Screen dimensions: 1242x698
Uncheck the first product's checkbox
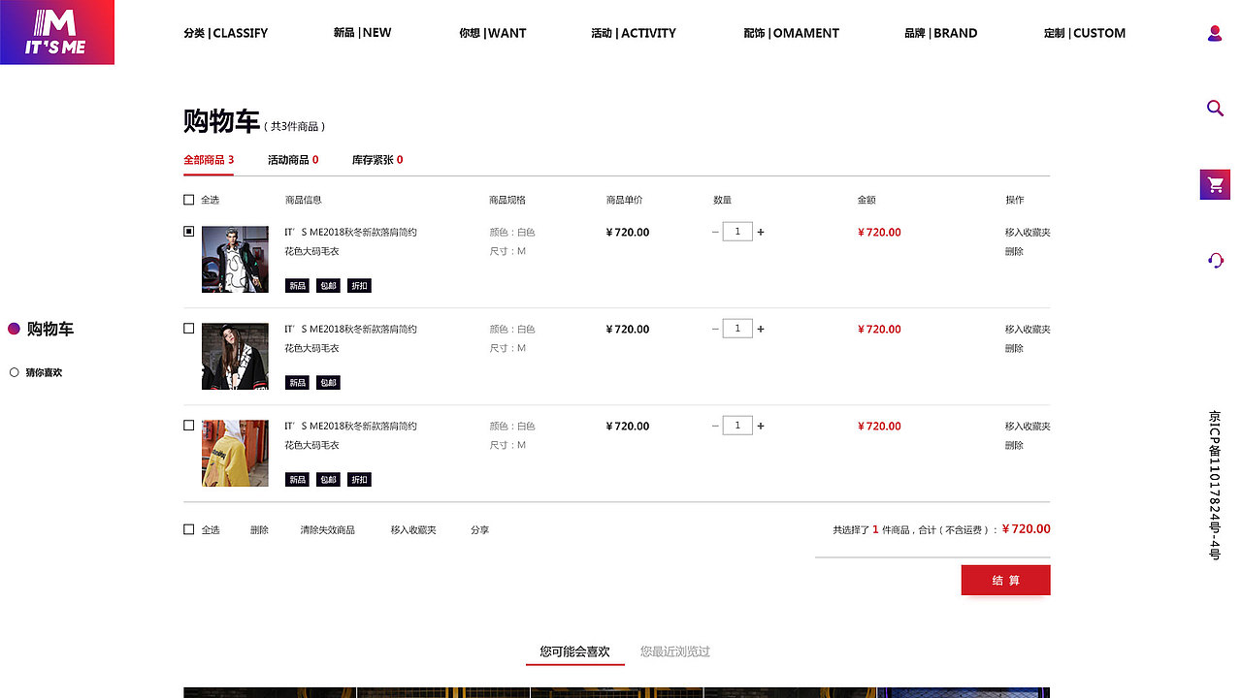coord(188,232)
